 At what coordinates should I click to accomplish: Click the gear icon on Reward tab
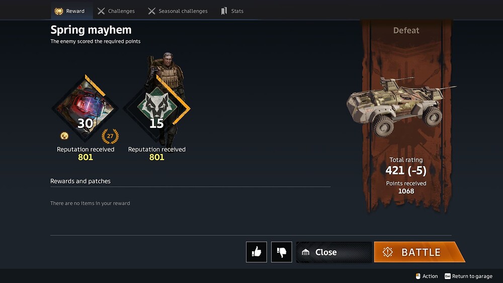(59, 11)
